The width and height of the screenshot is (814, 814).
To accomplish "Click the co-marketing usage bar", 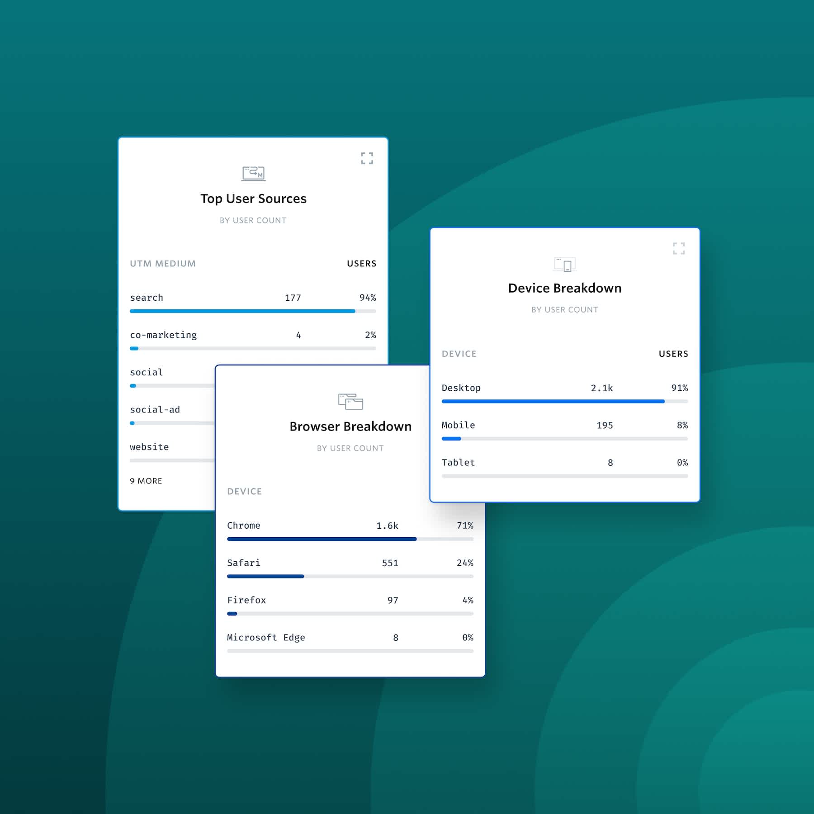I will (253, 349).
